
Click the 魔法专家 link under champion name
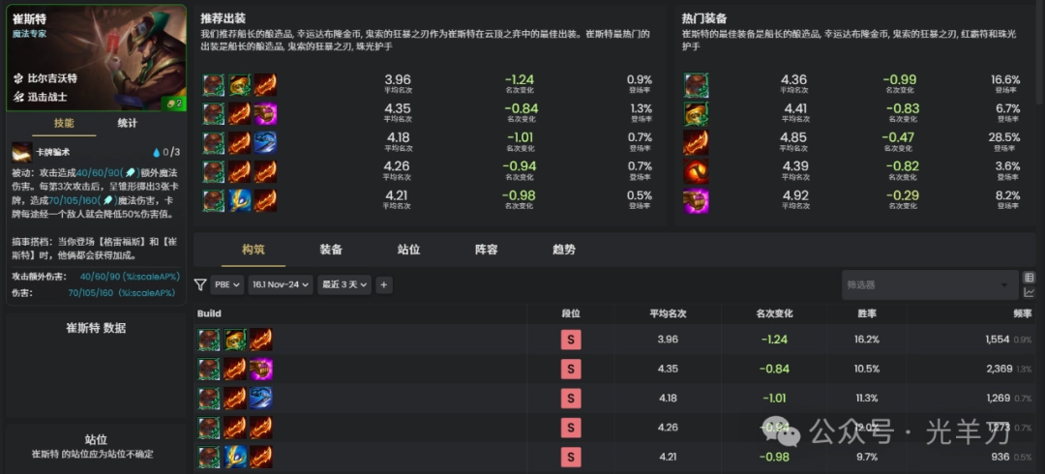(x=29, y=34)
